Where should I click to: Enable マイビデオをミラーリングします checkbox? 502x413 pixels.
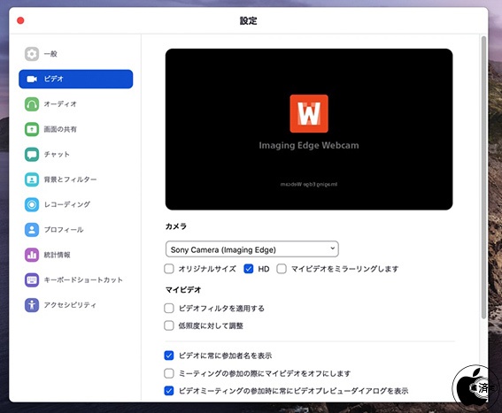point(282,269)
